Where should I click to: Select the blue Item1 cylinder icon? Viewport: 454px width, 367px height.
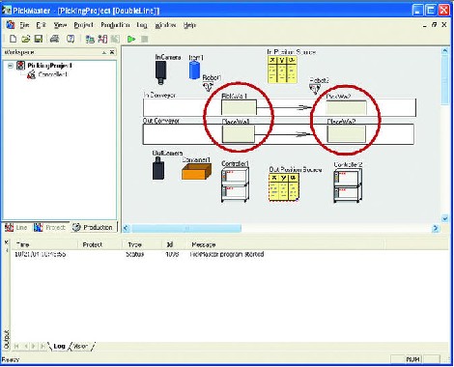pos(194,71)
